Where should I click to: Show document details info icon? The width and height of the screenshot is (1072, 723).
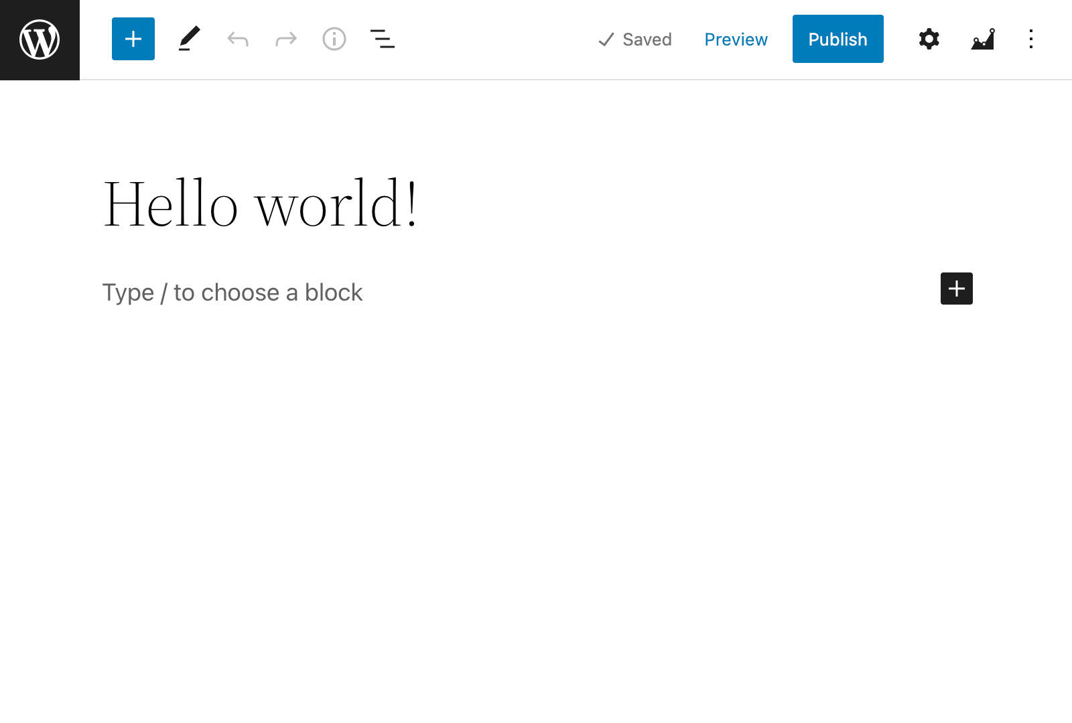pos(334,39)
